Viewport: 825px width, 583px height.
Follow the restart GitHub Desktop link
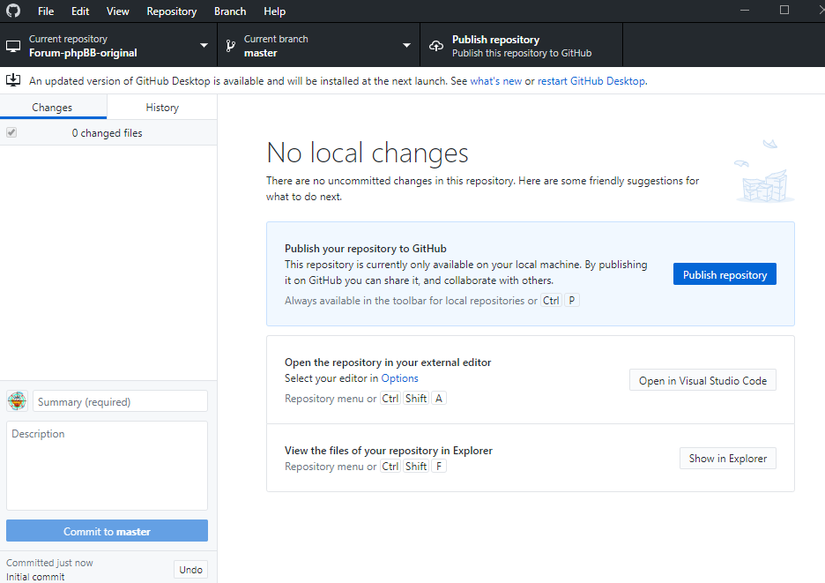click(591, 81)
